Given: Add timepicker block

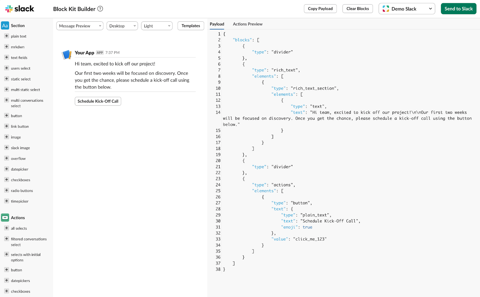Looking at the screenshot, I should (7, 201).
